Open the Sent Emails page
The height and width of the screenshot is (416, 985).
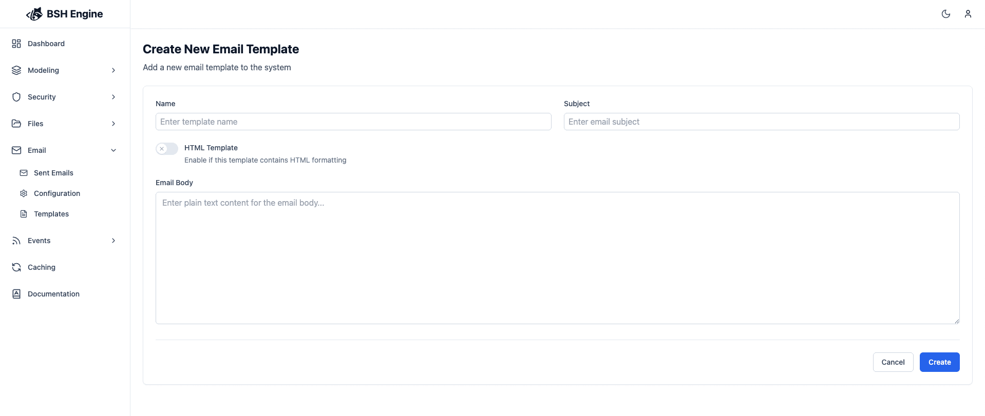point(53,173)
